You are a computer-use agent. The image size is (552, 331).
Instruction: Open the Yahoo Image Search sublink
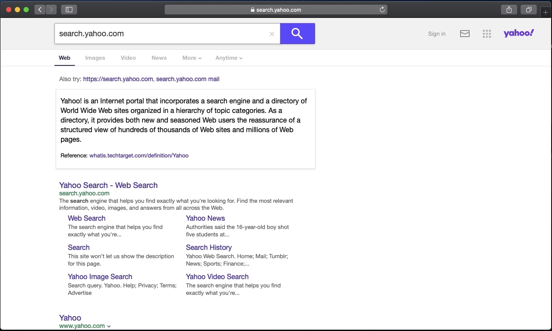pos(100,276)
